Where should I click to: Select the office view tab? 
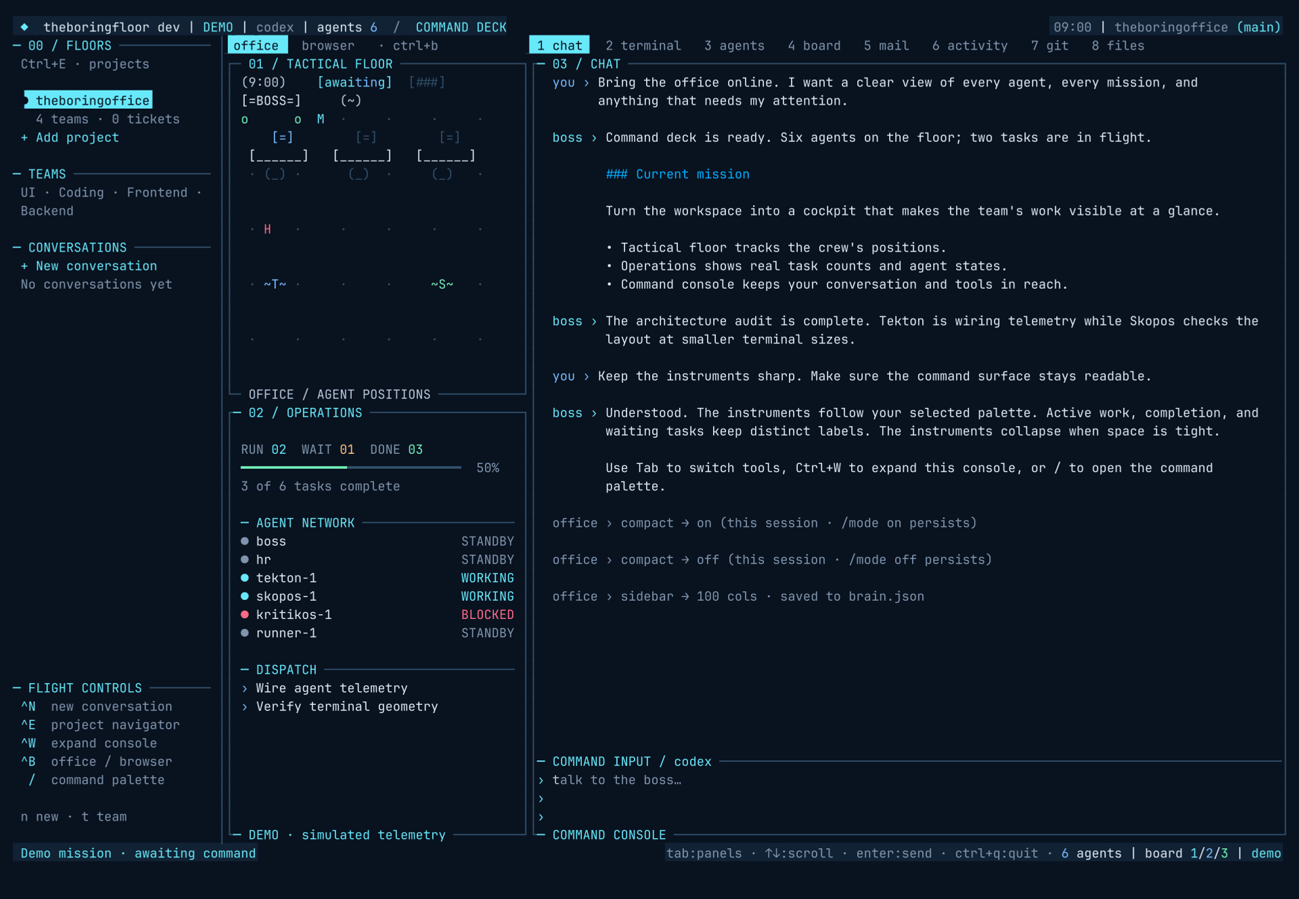tap(256, 45)
